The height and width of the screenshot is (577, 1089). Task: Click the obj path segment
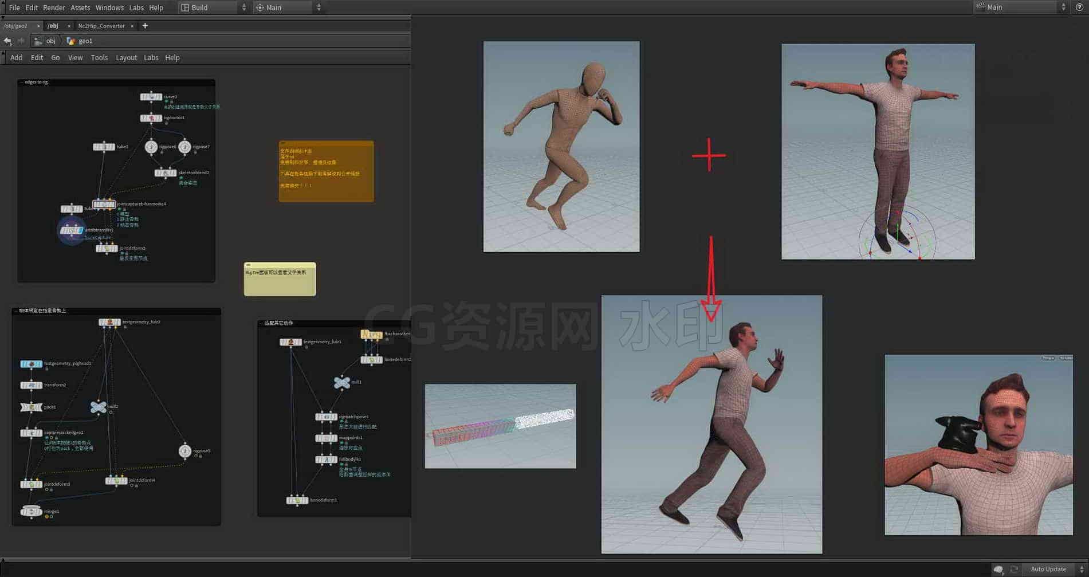(45, 41)
